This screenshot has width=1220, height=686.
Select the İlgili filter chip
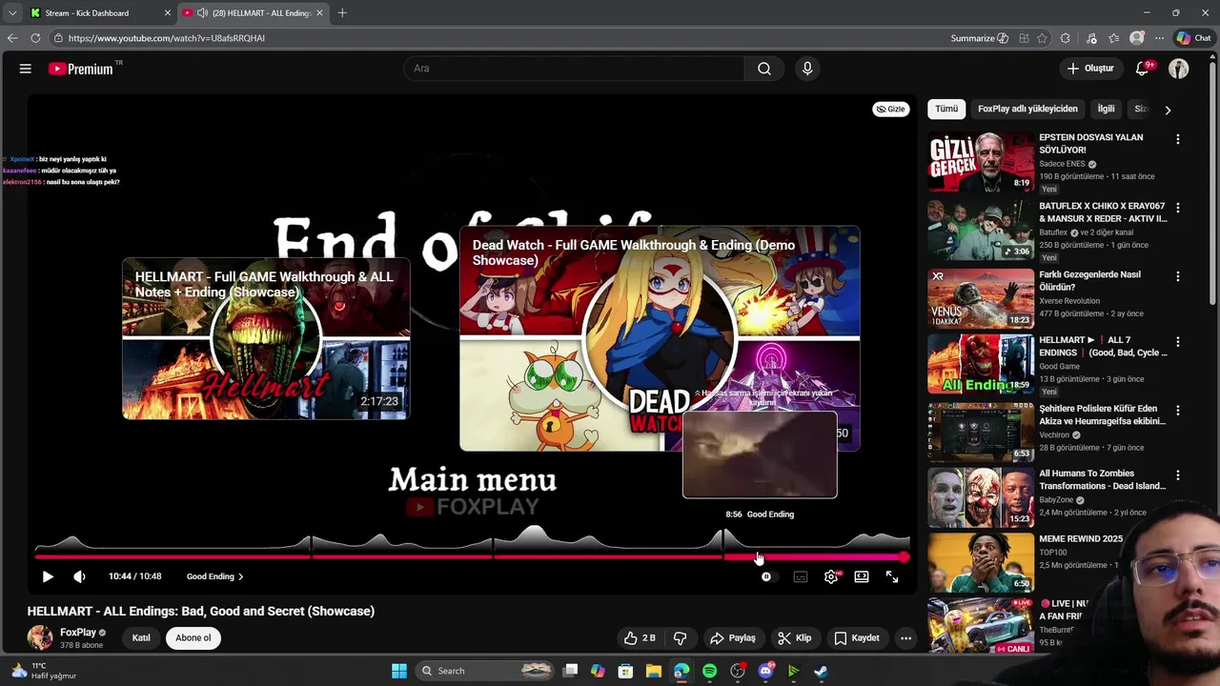tap(1106, 109)
